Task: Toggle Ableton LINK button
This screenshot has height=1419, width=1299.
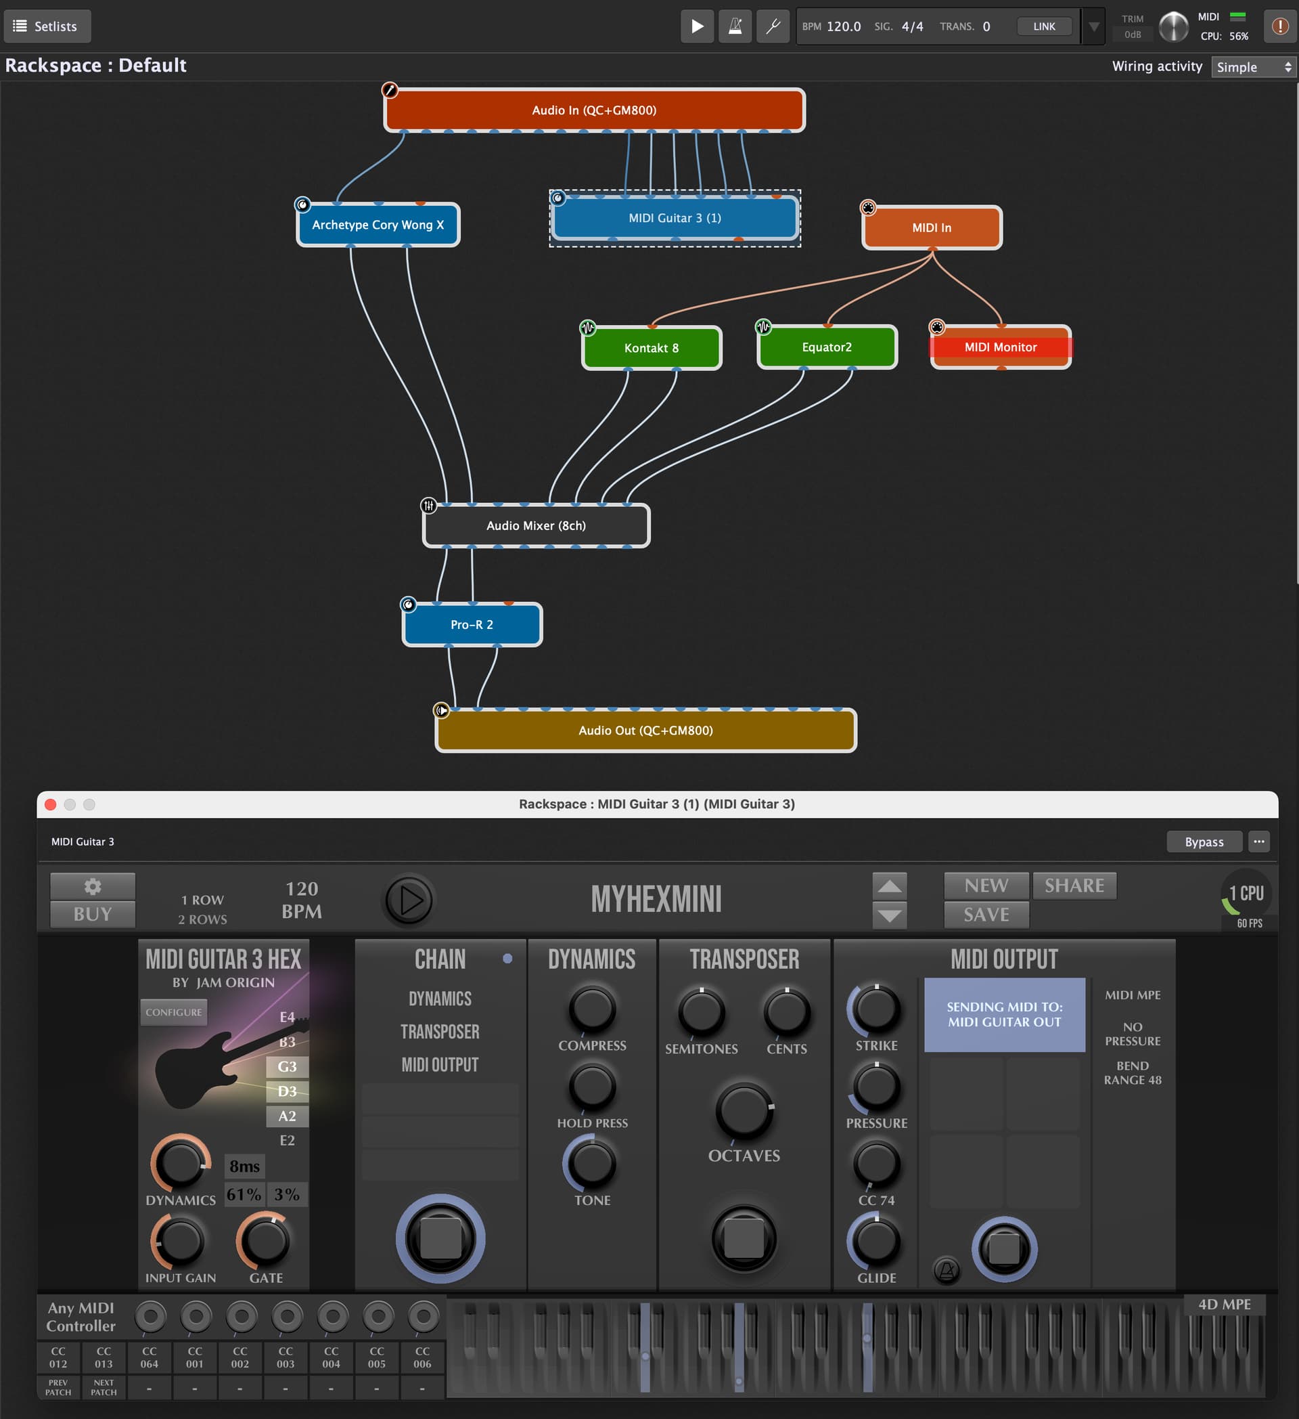Action: click(1044, 27)
